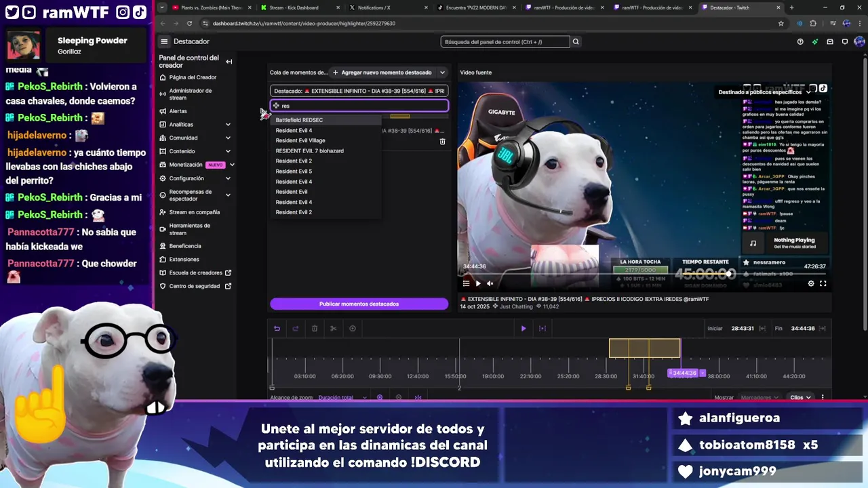868x488 pixels.
Task: Select the scissors split tool
Action: 334,329
